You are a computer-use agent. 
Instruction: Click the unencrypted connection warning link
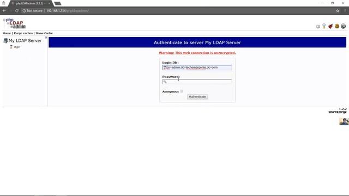pos(197,53)
